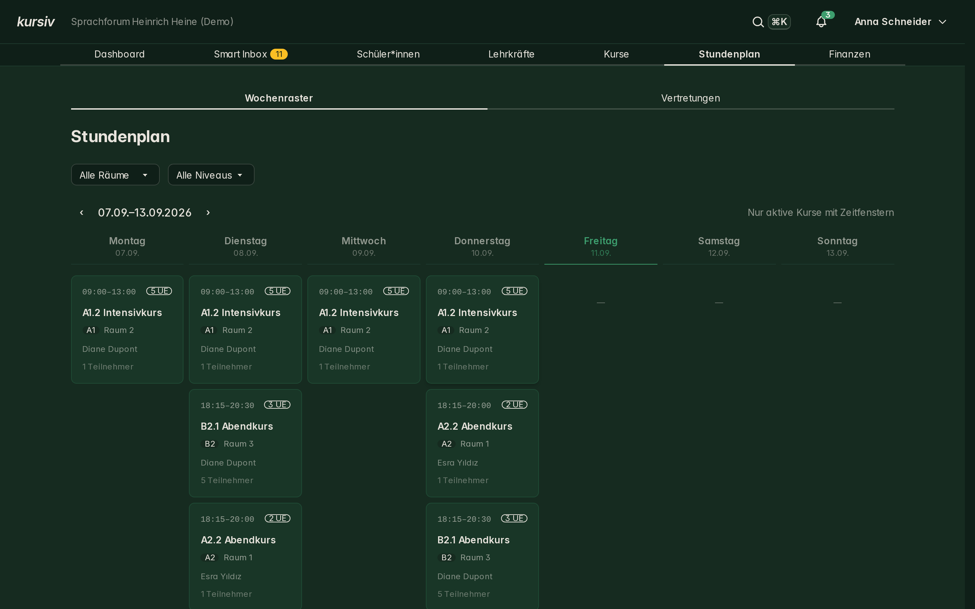The width and height of the screenshot is (975, 609).
Task: Open the Alle Räume dropdown
Action: click(115, 175)
